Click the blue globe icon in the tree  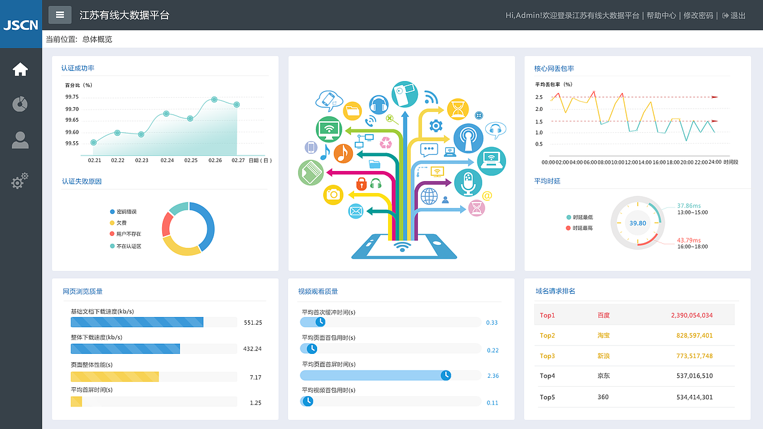(429, 196)
